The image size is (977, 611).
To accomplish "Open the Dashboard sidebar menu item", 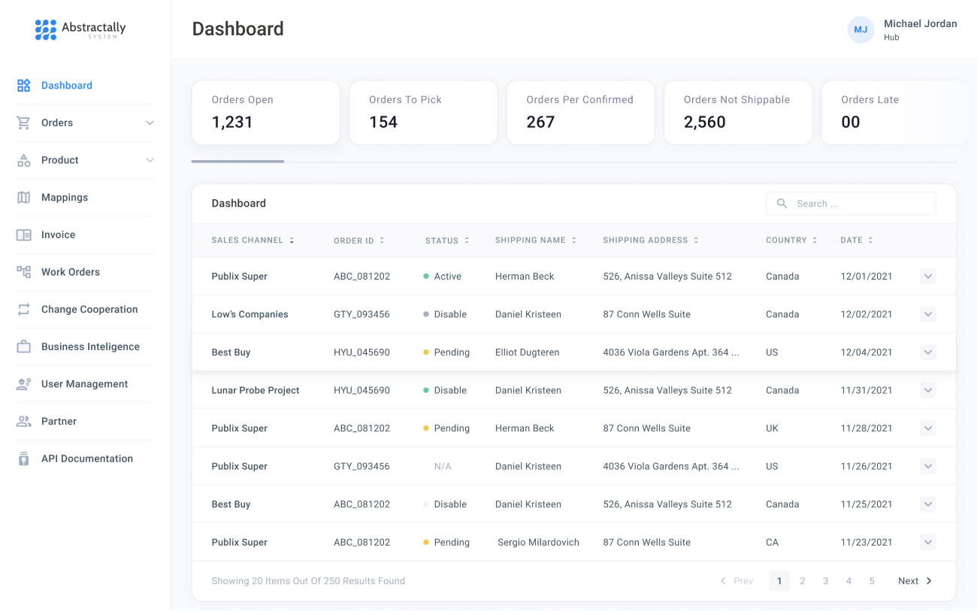I will (66, 86).
